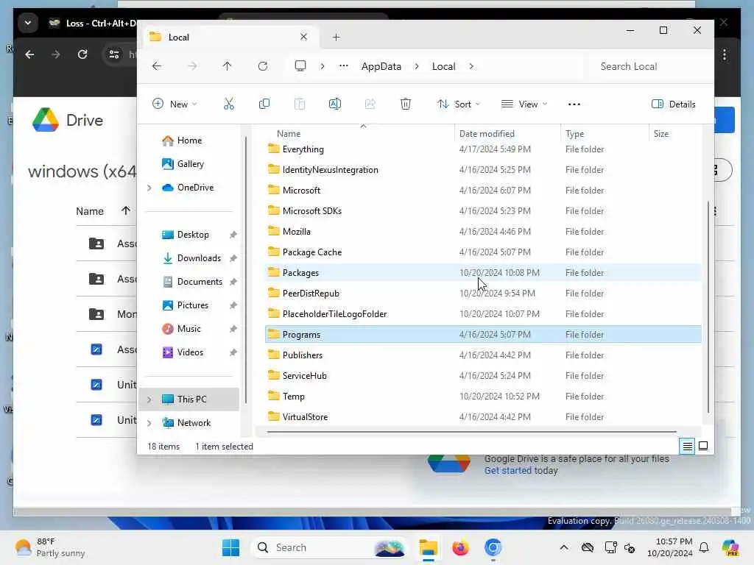
Task: Click the Delete trash icon
Action: click(x=406, y=104)
